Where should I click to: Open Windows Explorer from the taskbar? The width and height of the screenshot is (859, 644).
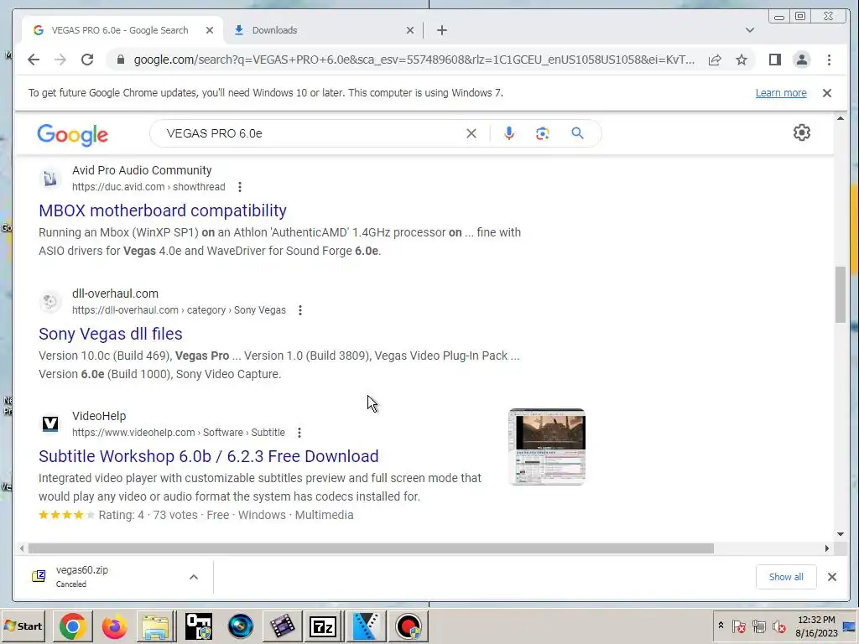pos(156,626)
